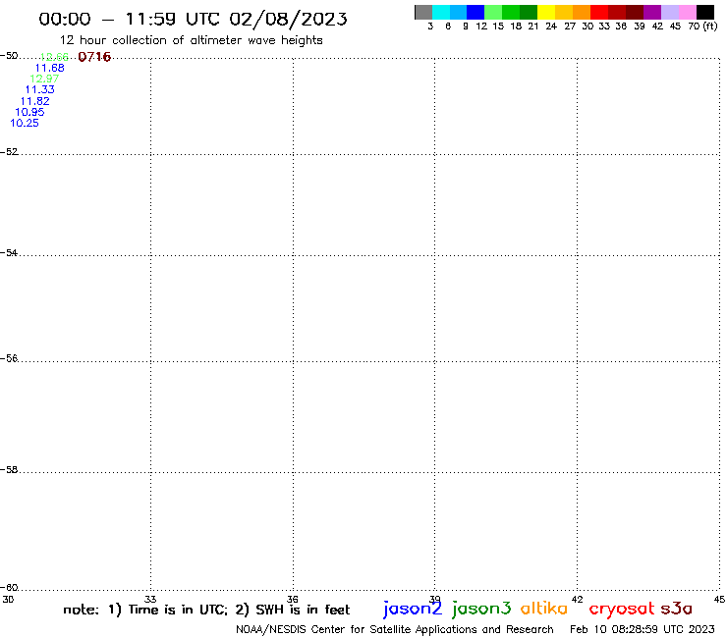Click the dark blue swatch in the legend
The image size is (727, 638).
[x=475, y=12]
